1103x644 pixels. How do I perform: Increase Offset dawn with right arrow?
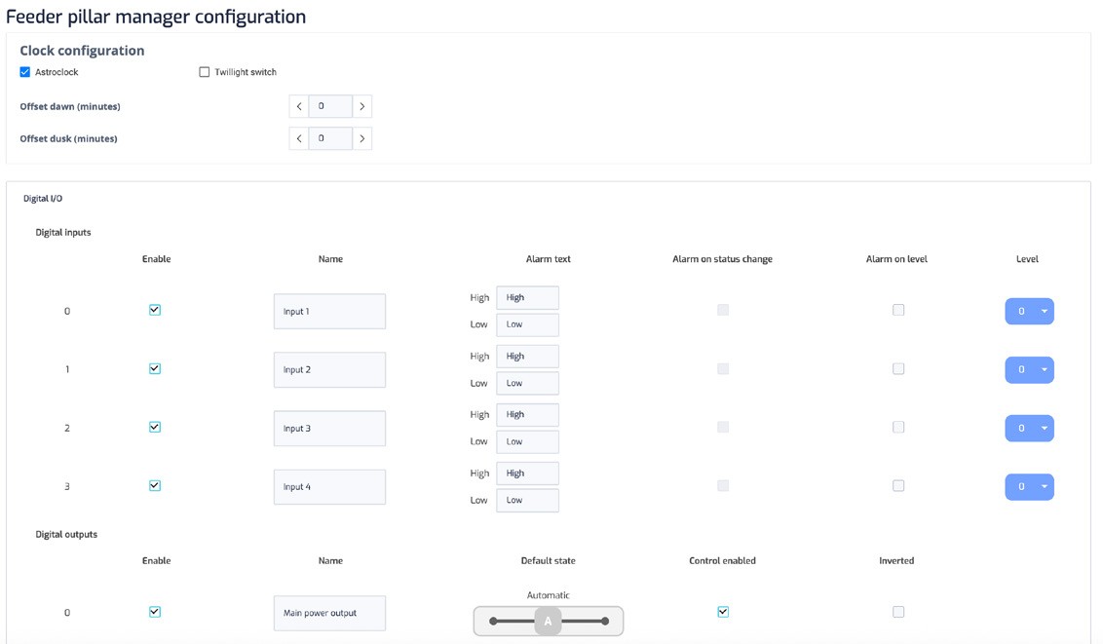pos(361,106)
